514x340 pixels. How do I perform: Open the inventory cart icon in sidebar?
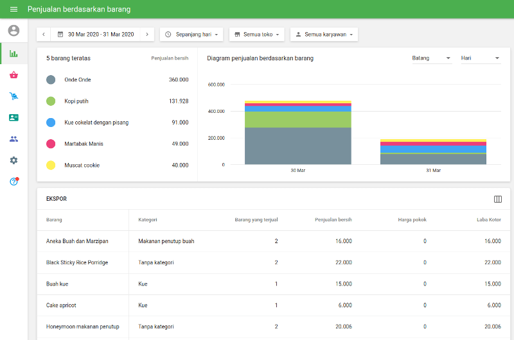[13, 96]
